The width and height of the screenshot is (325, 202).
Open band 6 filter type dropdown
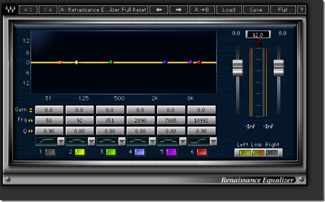pos(212,141)
